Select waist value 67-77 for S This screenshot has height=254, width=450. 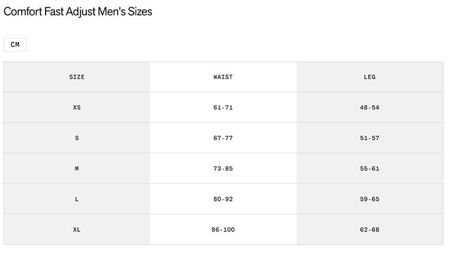coord(223,138)
